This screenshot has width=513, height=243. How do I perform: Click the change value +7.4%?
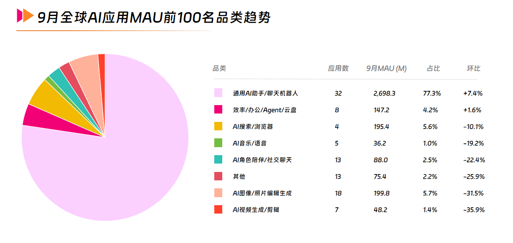point(473,93)
